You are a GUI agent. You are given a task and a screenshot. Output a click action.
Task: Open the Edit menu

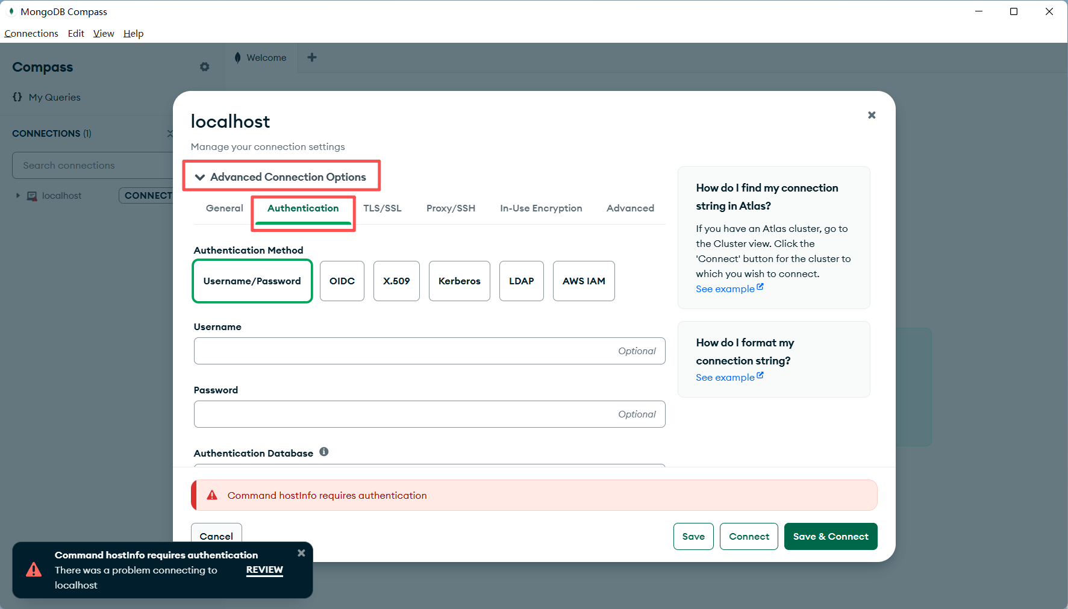[76, 34]
